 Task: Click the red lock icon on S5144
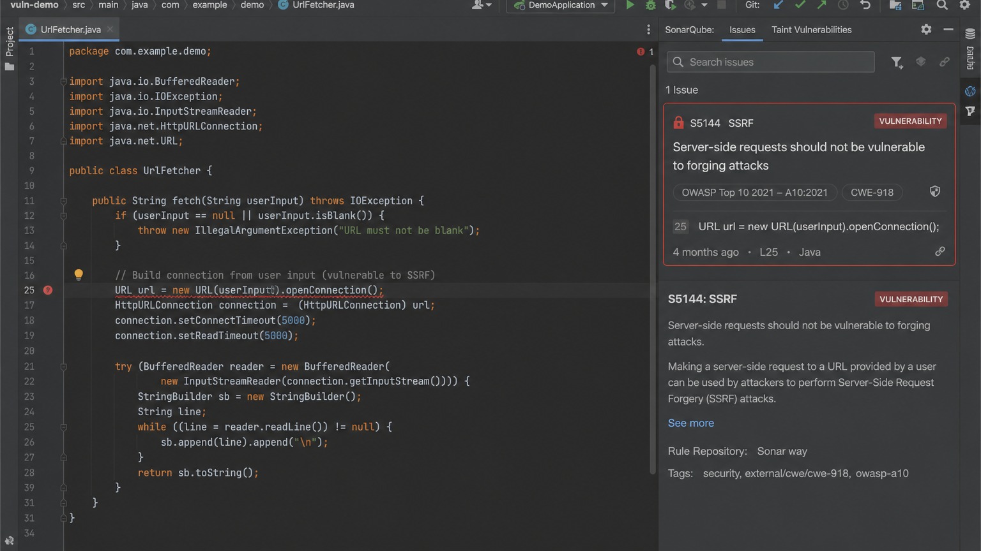tap(678, 122)
